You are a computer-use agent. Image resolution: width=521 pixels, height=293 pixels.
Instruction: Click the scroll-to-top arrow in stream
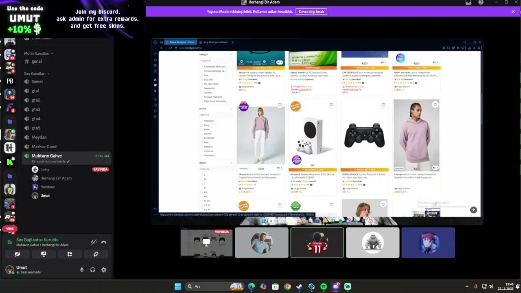pos(473,210)
